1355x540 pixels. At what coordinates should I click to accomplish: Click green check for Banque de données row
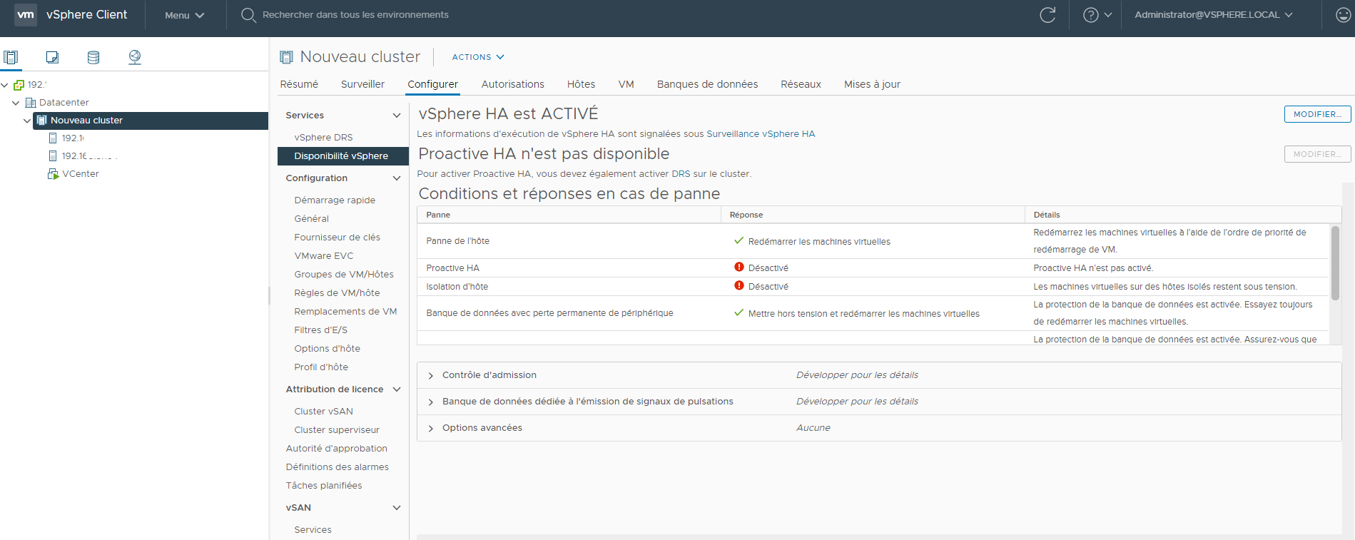(x=739, y=312)
